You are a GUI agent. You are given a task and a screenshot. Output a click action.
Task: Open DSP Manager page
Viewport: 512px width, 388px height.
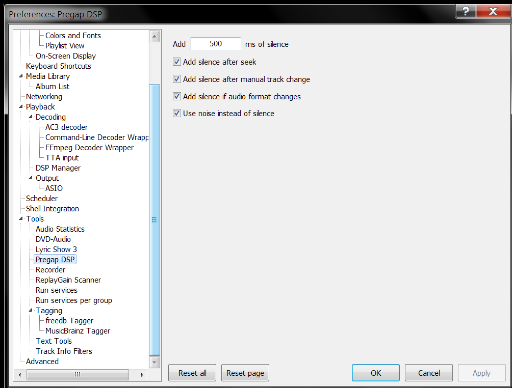(x=58, y=168)
